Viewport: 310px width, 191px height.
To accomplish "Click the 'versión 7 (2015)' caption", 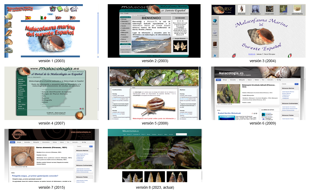I will pyautogui.click(x=52, y=187).
